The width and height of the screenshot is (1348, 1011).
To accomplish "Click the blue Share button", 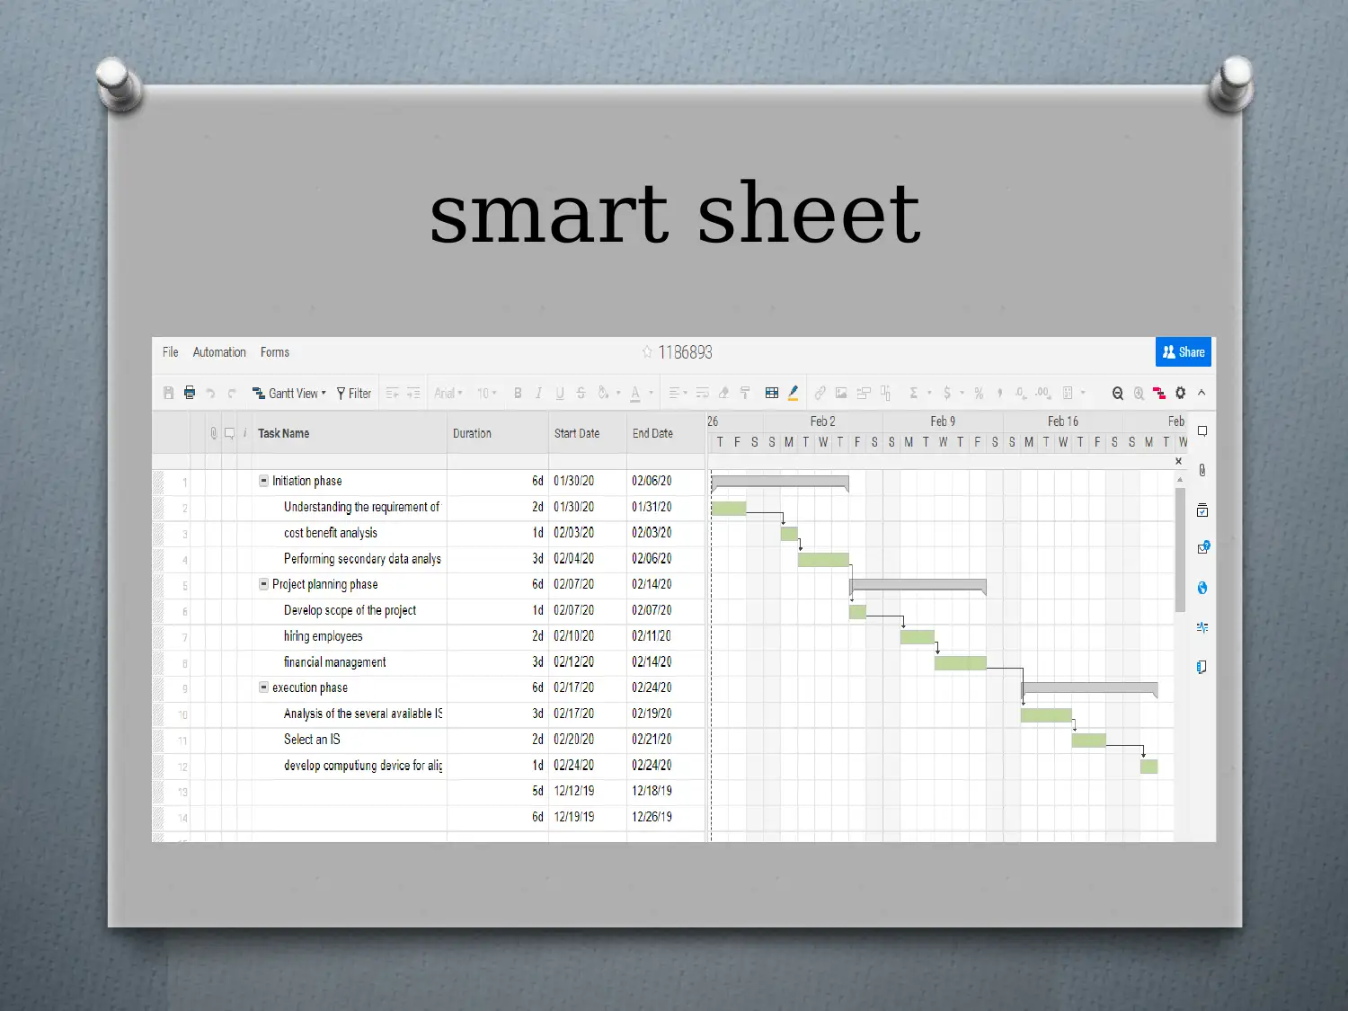I will tap(1184, 352).
